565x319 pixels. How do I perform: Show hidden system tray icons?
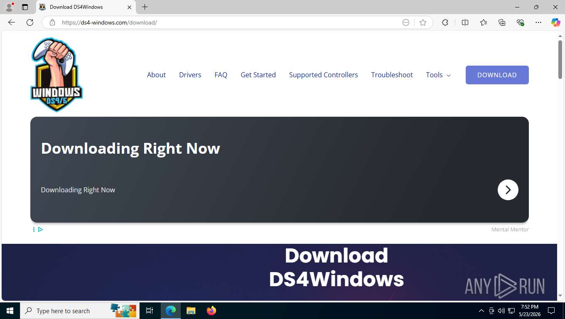481,311
